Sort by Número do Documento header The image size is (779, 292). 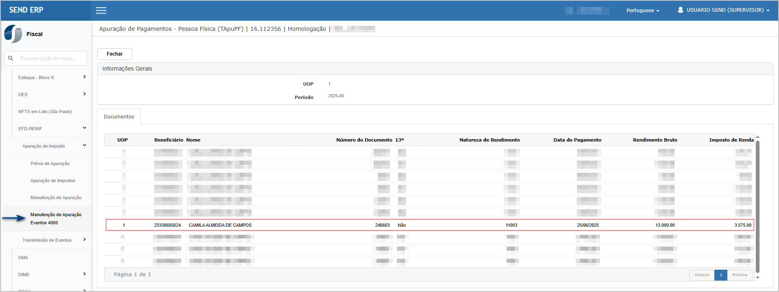pyautogui.click(x=364, y=140)
